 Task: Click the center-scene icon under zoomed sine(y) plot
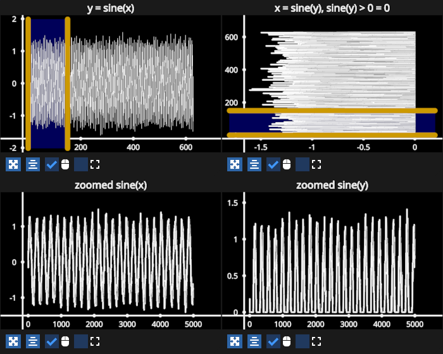pyautogui.click(x=254, y=341)
